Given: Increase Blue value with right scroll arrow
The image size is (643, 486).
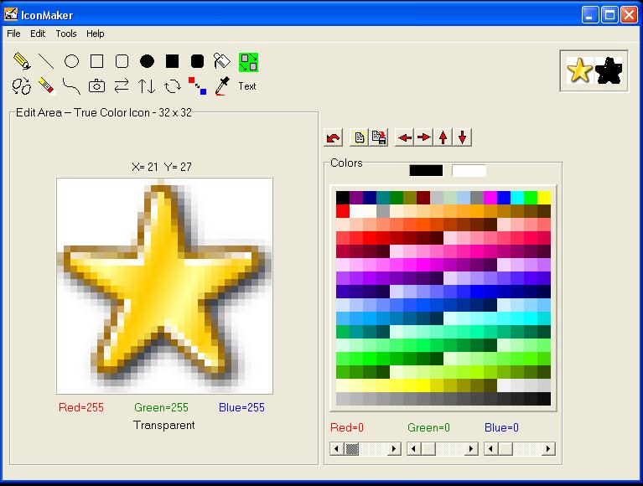Looking at the screenshot, I should point(548,449).
